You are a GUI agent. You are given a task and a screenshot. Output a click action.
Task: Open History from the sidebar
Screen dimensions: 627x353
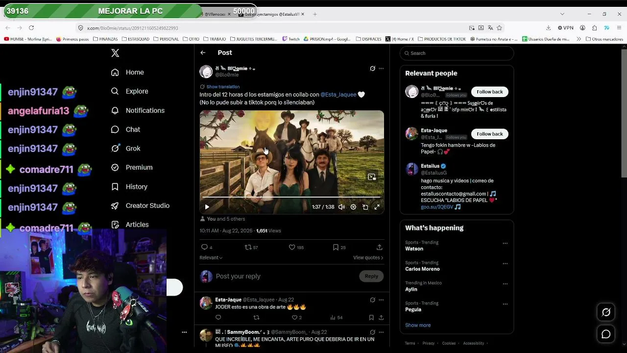[x=129, y=186]
